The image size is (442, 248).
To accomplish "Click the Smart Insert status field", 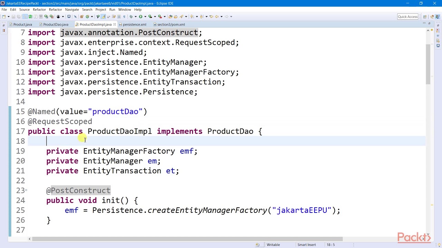I will (307, 245).
